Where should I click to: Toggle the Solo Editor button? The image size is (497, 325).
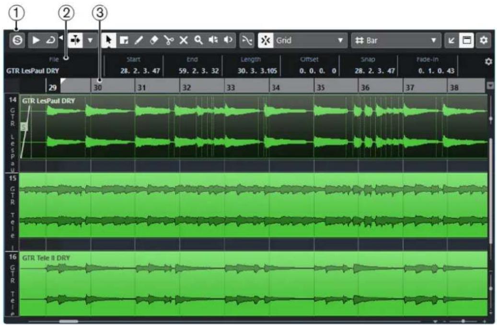tap(17, 40)
